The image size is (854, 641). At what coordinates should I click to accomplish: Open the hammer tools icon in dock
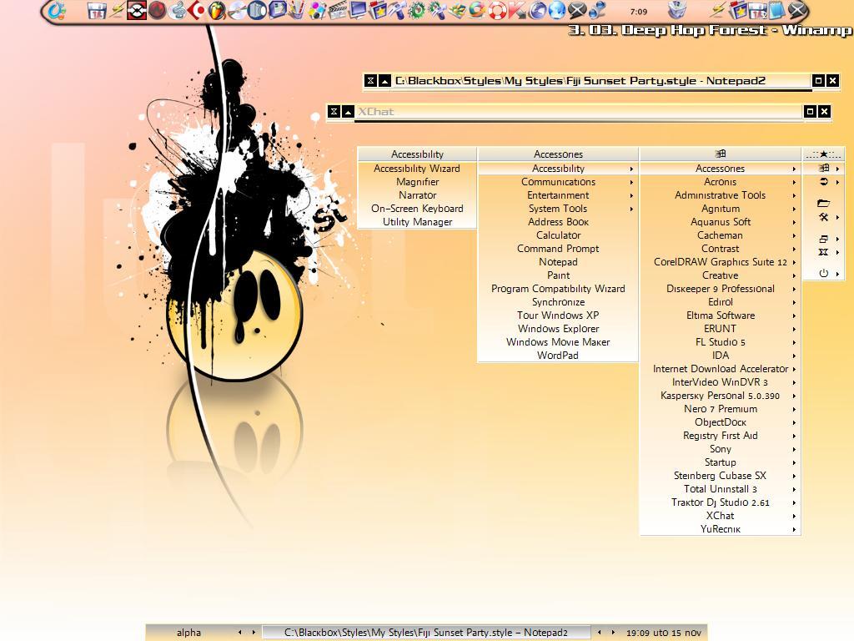pyautogui.click(x=397, y=10)
